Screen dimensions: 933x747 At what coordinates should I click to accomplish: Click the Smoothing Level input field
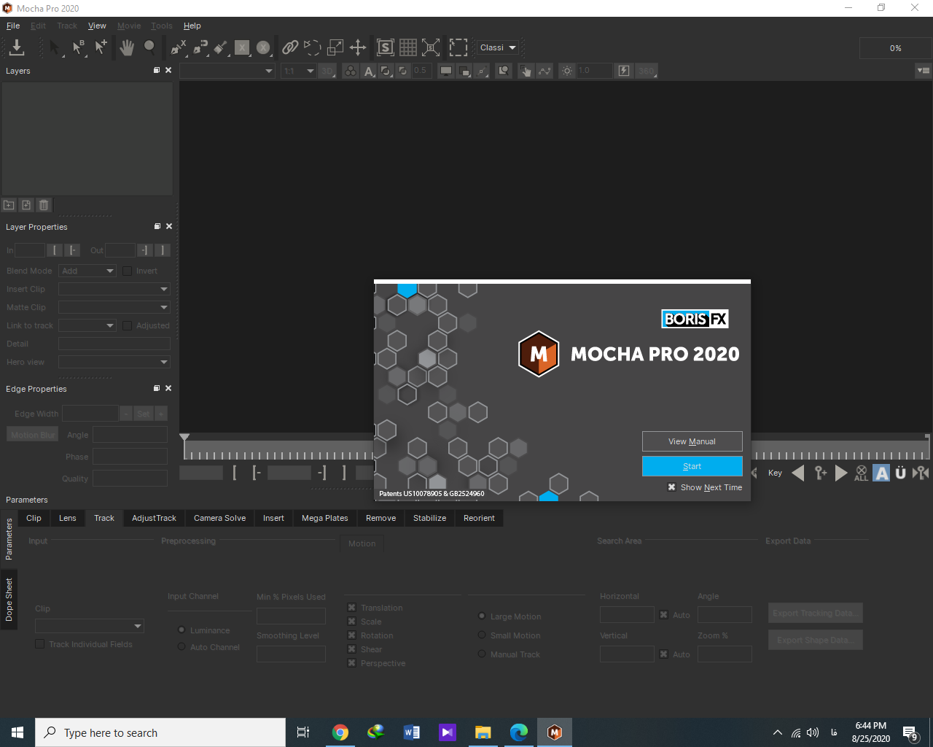[x=291, y=654]
